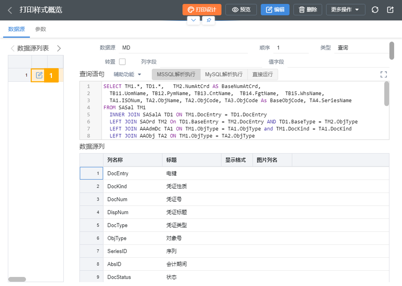Click the 值字段 input field
Viewport: 402px width, 286px height.
coord(338,62)
